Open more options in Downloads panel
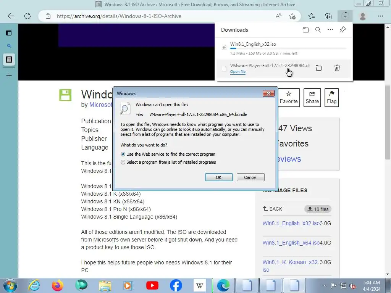This screenshot has height=293, width=391. coord(330,30)
